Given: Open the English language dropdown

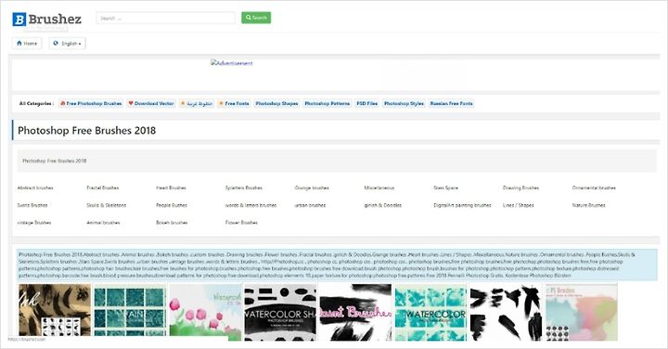Looking at the screenshot, I should 68,44.
